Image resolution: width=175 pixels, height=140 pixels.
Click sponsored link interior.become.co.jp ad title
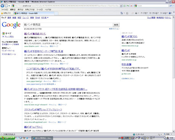coord(129,37)
